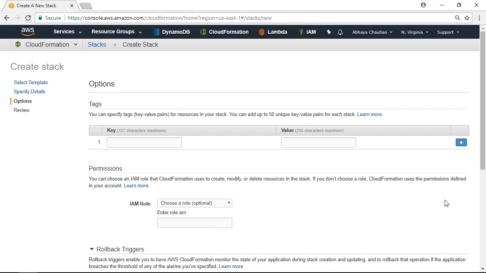
Task: Open the CloudFormation shortcut in navbar
Action: tap(224, 32)
